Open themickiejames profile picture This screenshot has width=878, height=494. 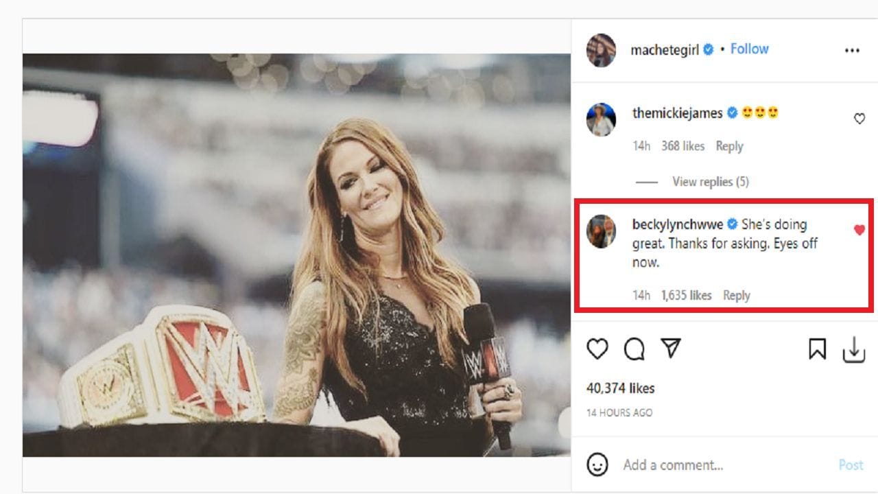[601, 120]
